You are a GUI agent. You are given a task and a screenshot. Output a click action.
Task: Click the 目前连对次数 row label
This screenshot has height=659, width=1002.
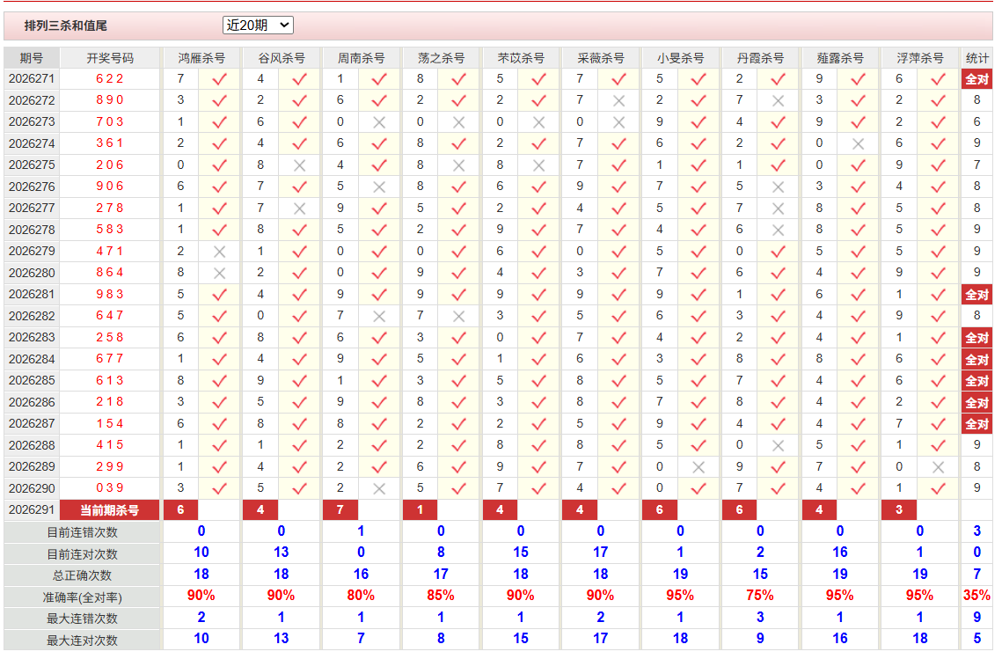click(x=83, y=554)
